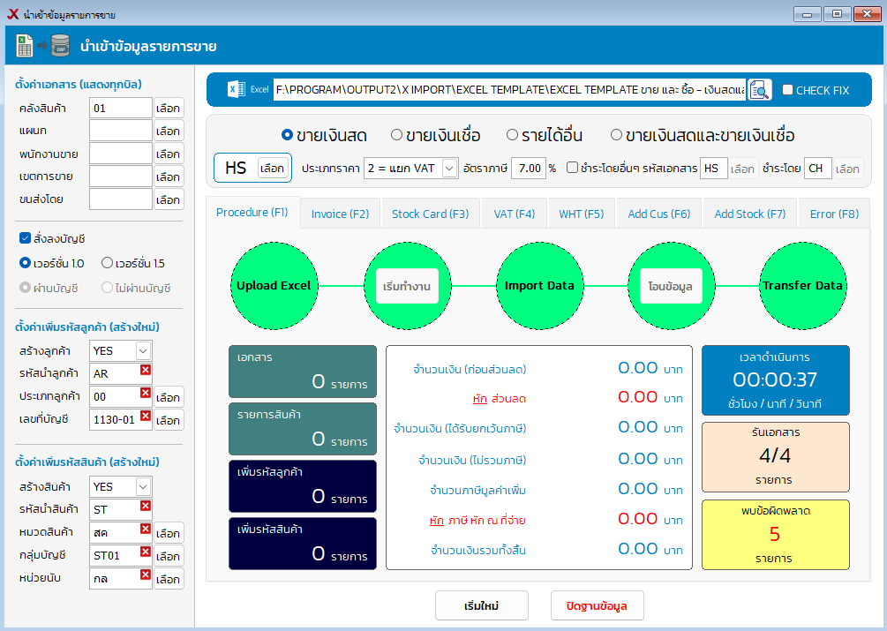Click the Excel logo icon beside file path
The height and width of the screenshot is (631, 887).
[236, 89]
